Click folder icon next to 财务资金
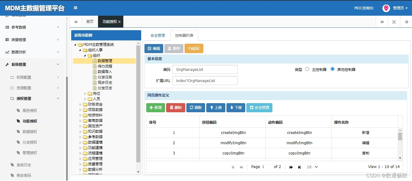 tap(85, 104)
